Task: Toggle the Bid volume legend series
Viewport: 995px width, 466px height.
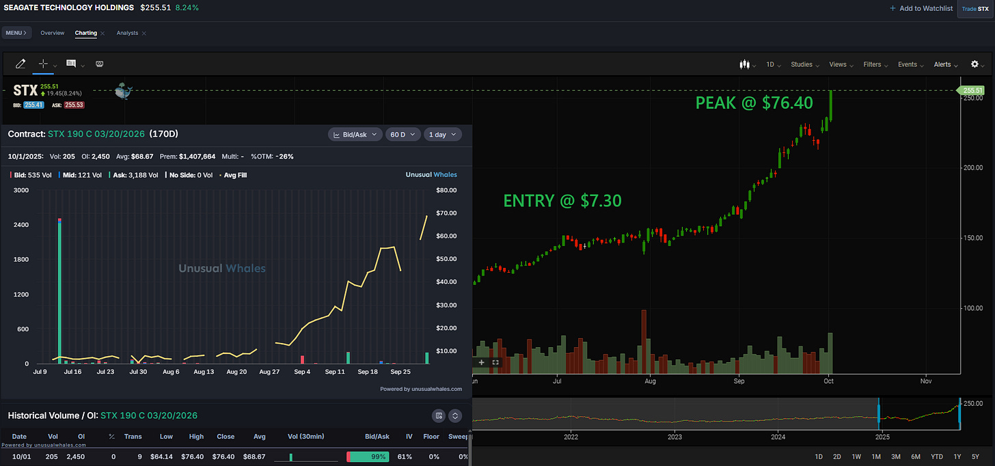Action: 32,175
